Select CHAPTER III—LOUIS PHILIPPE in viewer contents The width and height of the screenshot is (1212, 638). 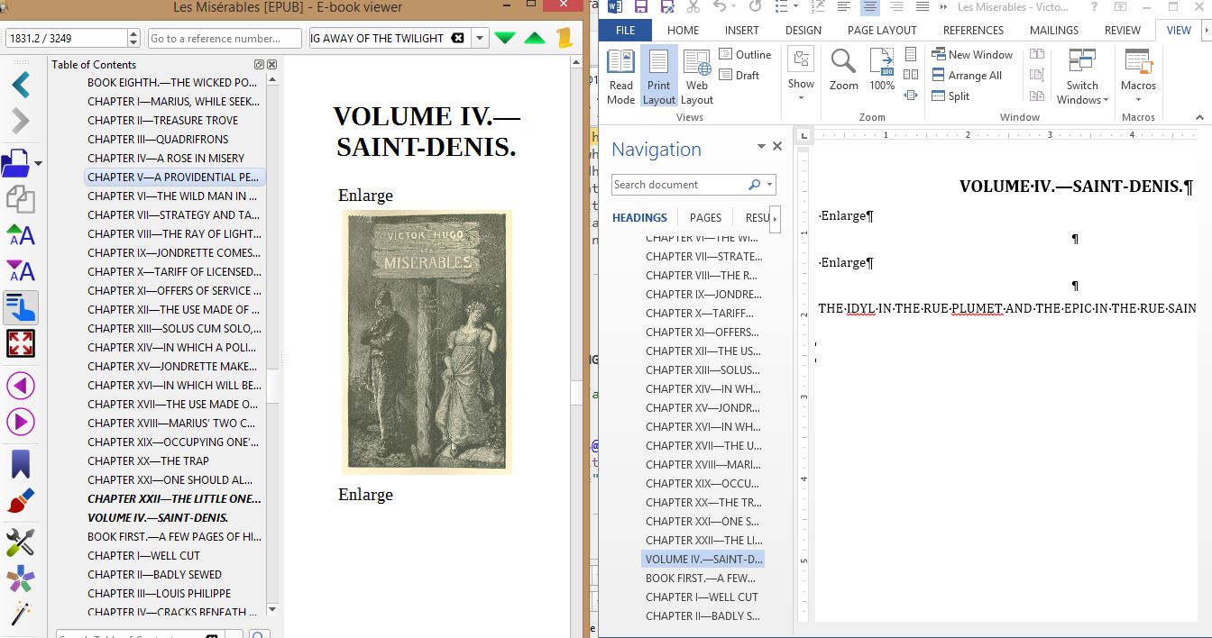(160, 594)
